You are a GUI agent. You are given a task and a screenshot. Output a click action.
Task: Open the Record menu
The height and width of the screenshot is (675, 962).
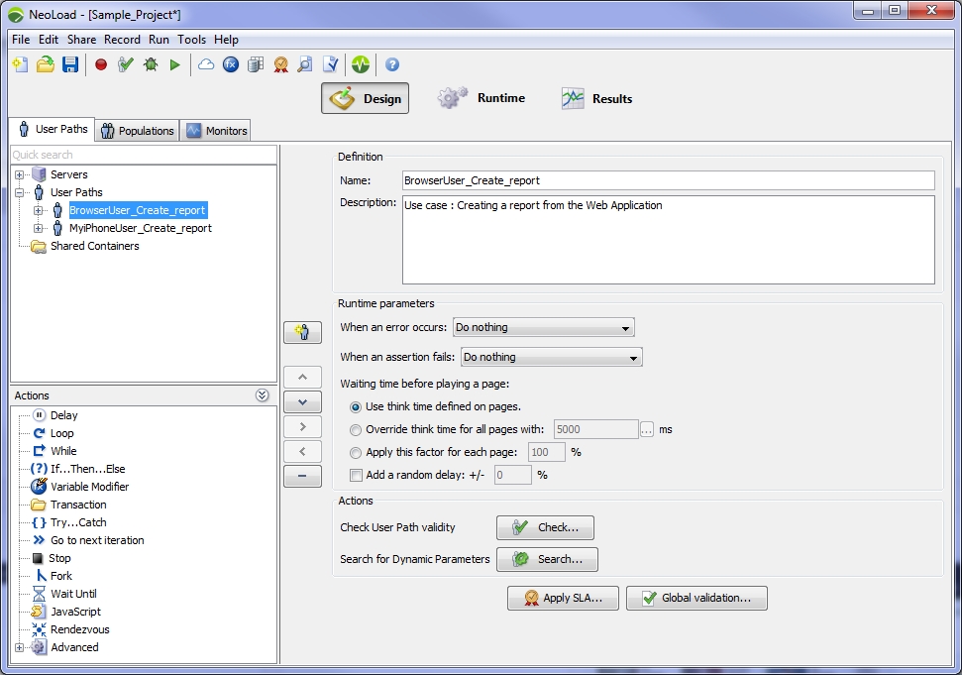(x=122, y=40)
